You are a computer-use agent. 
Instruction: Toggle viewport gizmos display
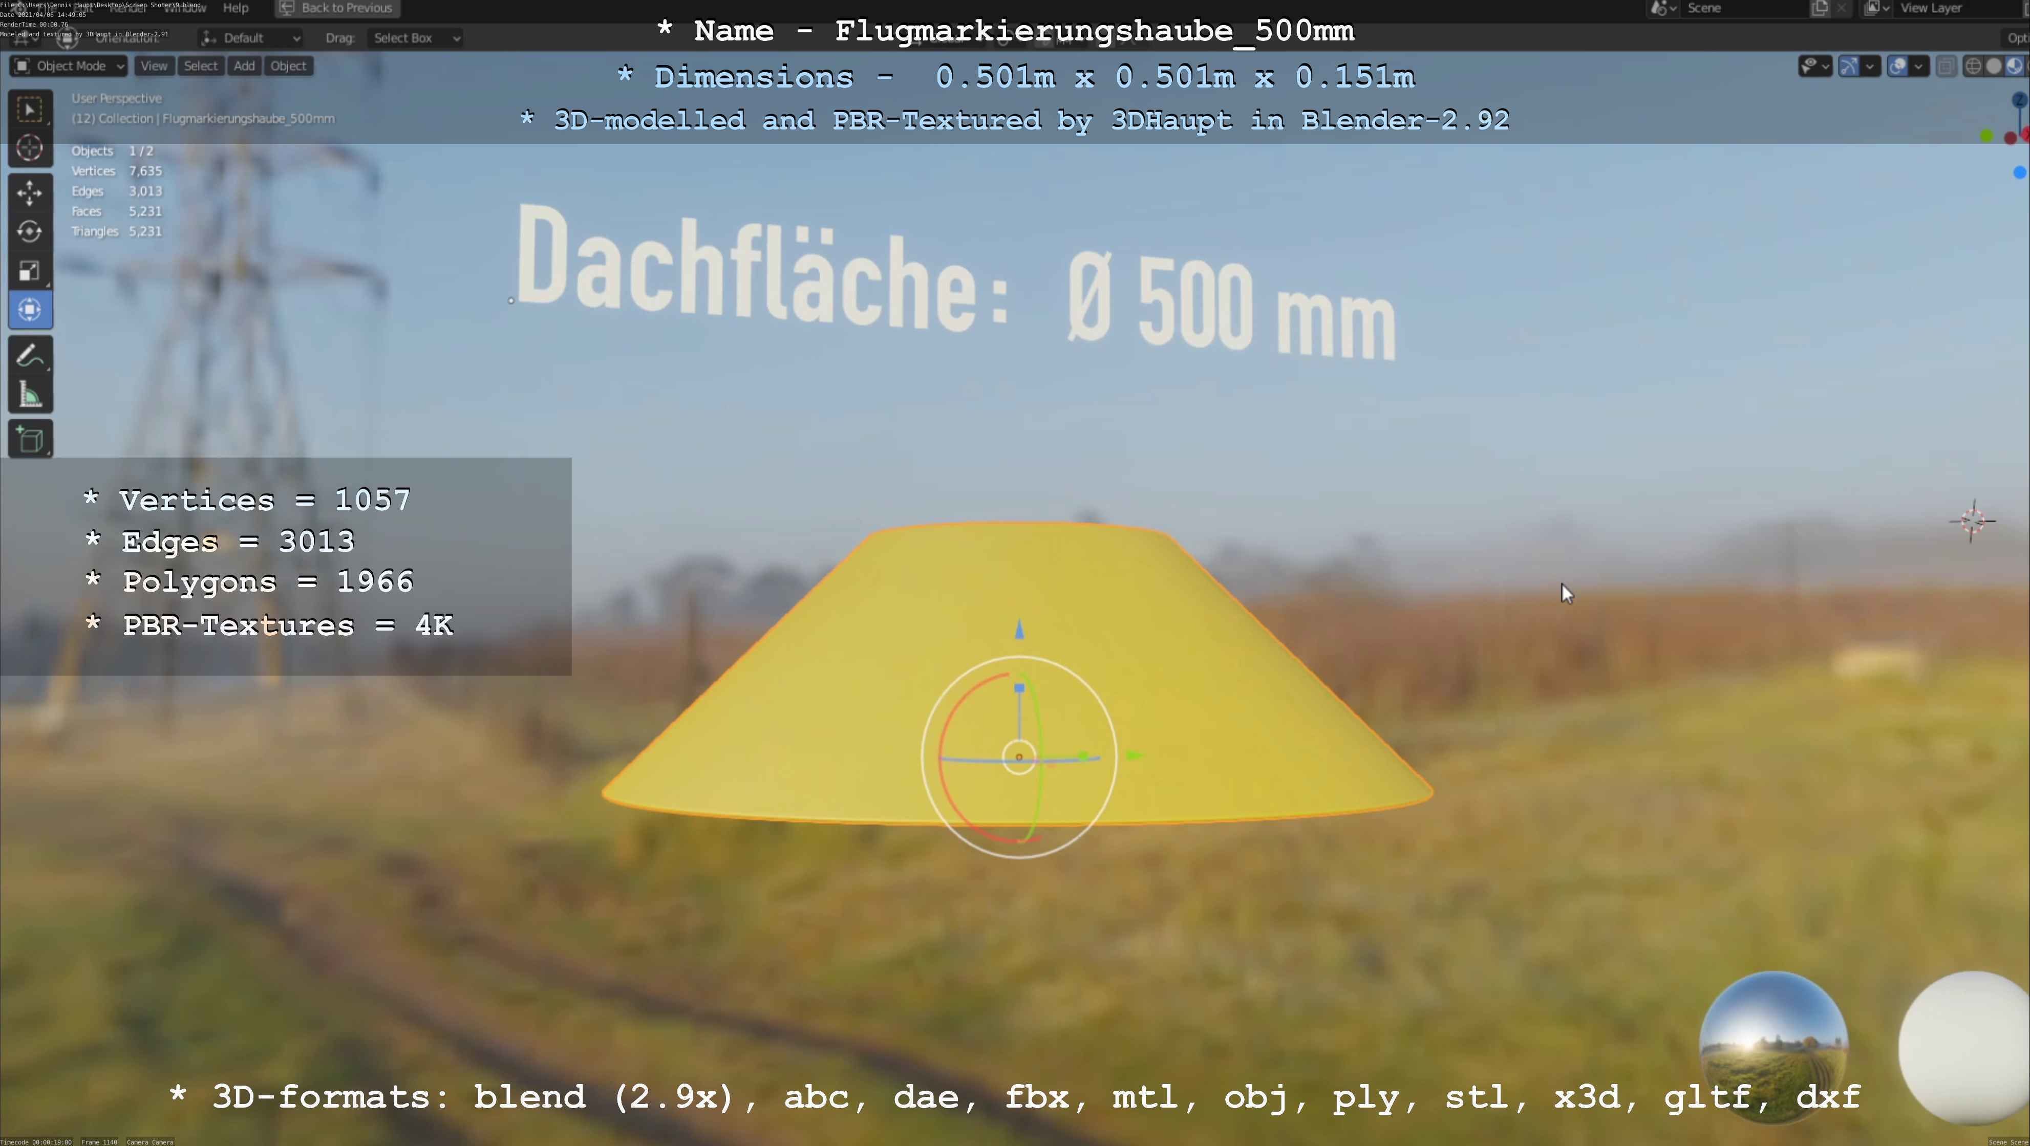(1849, 66)
